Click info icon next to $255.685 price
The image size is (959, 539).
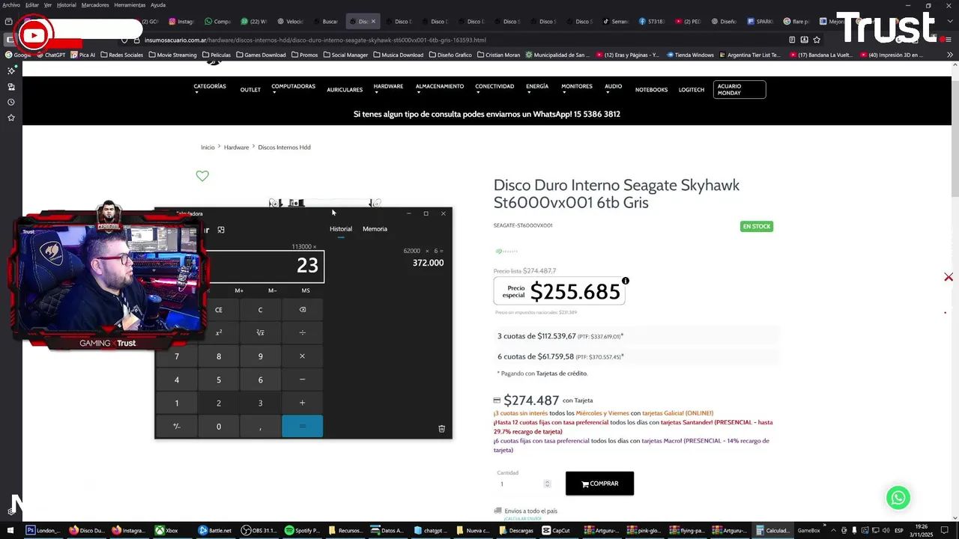pyautogui.click(x=626, y=281)
